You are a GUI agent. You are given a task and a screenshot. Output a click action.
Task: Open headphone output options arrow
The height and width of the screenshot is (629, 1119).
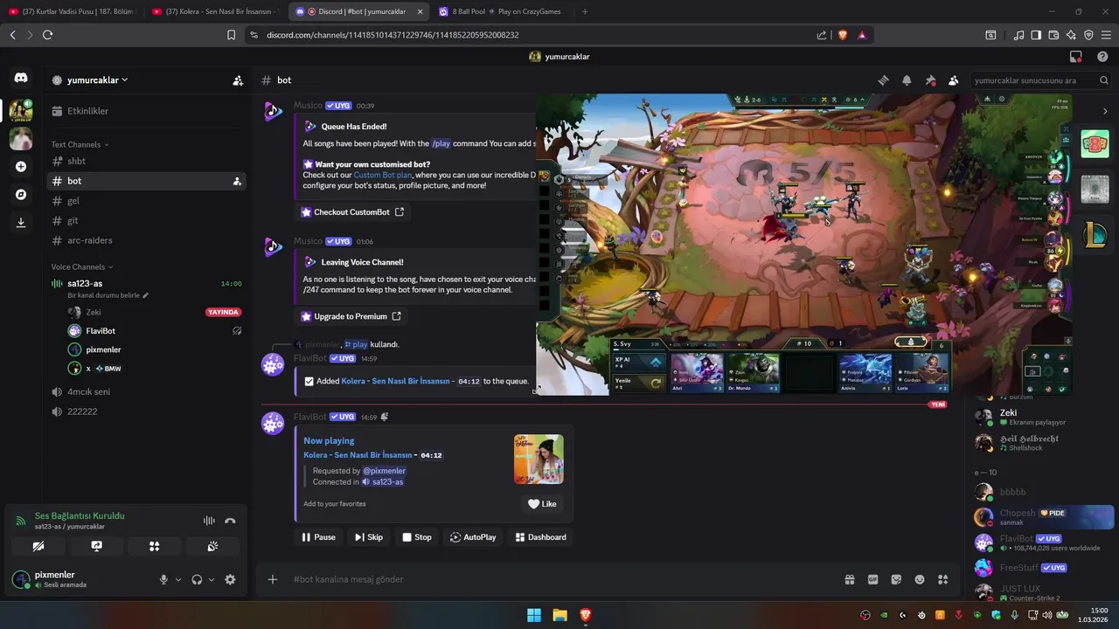[x=211, y=579]
